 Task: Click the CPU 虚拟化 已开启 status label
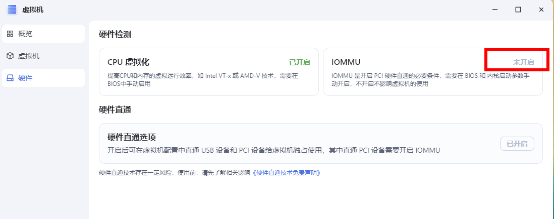(x=300, y=63)
